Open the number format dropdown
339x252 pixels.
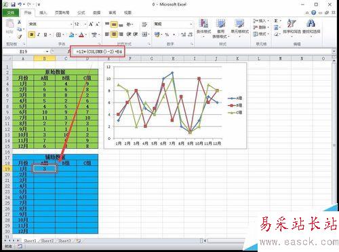(x=191, y=24)
